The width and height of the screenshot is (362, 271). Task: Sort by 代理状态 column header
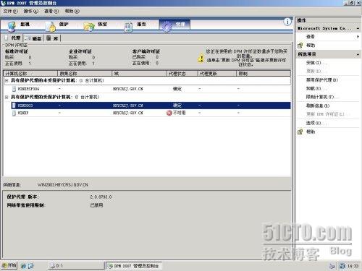(182, 73)
